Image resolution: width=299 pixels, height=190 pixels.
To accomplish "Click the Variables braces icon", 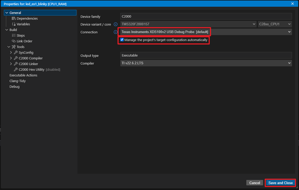I will tap(14, 24).
